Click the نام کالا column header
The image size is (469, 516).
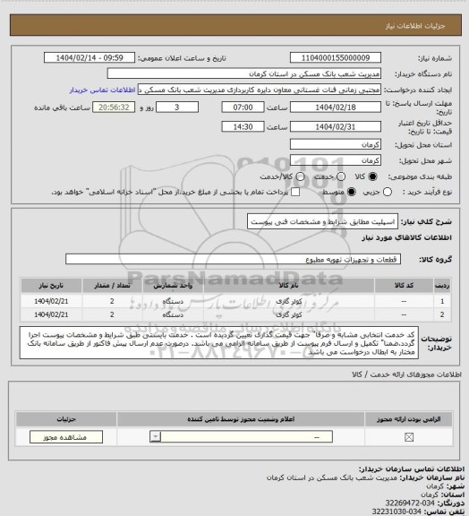tap(289, 286)
